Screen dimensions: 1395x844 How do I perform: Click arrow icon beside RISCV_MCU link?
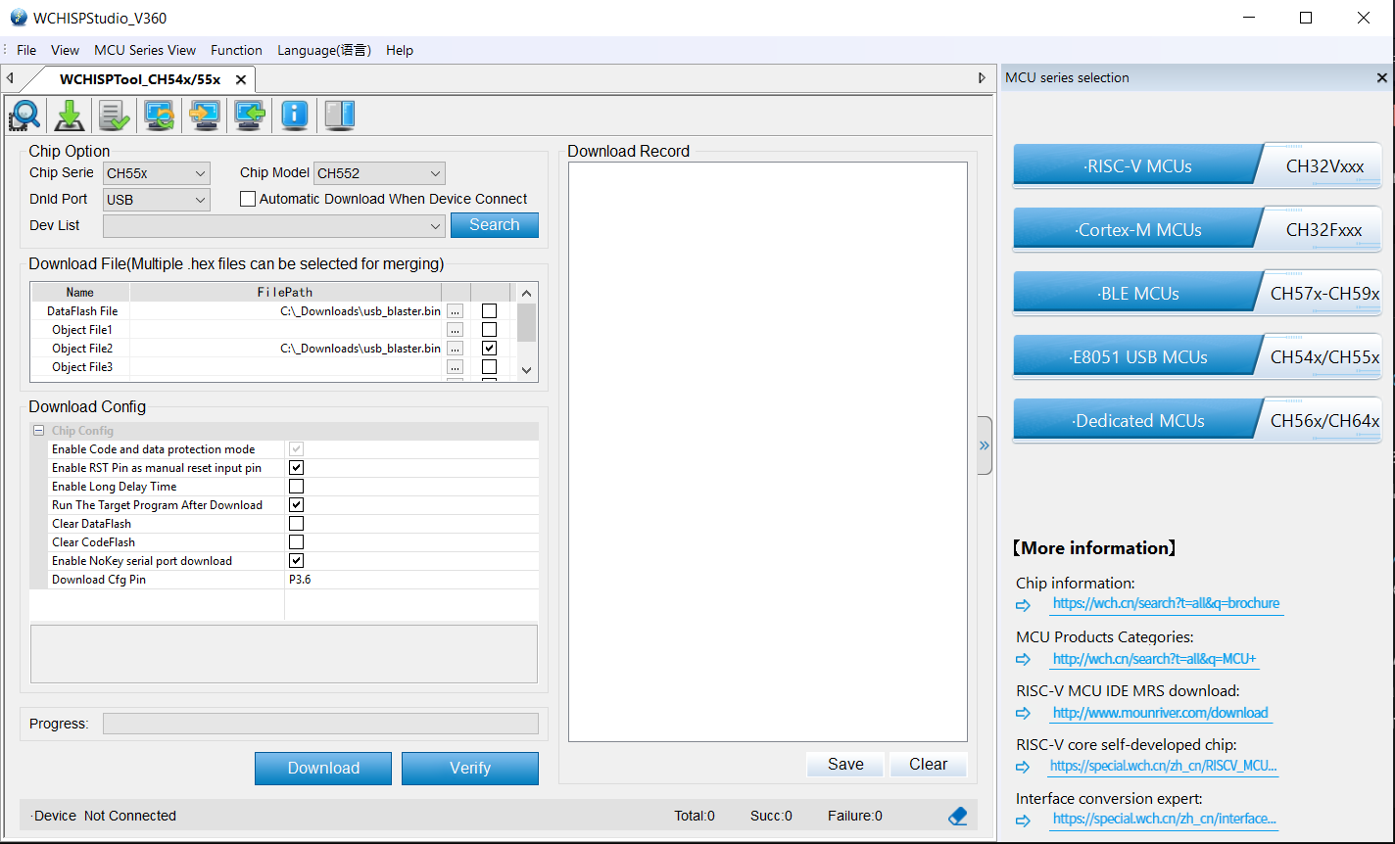pos(1024,767)
